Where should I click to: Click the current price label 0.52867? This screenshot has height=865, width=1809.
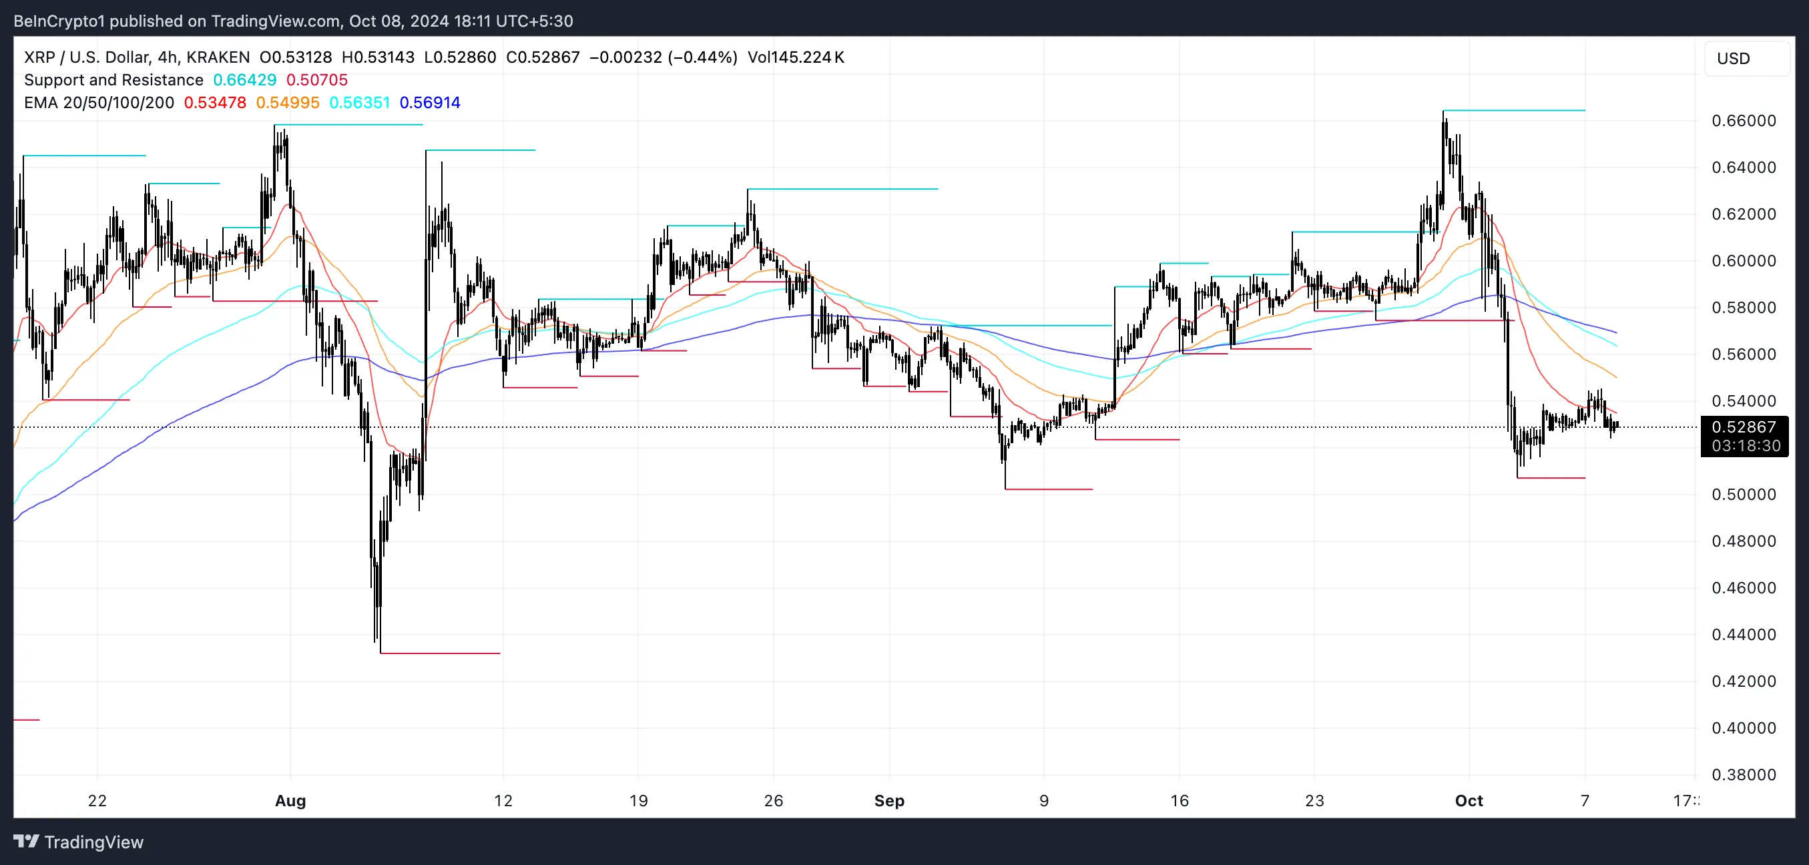coord(1744,427)
